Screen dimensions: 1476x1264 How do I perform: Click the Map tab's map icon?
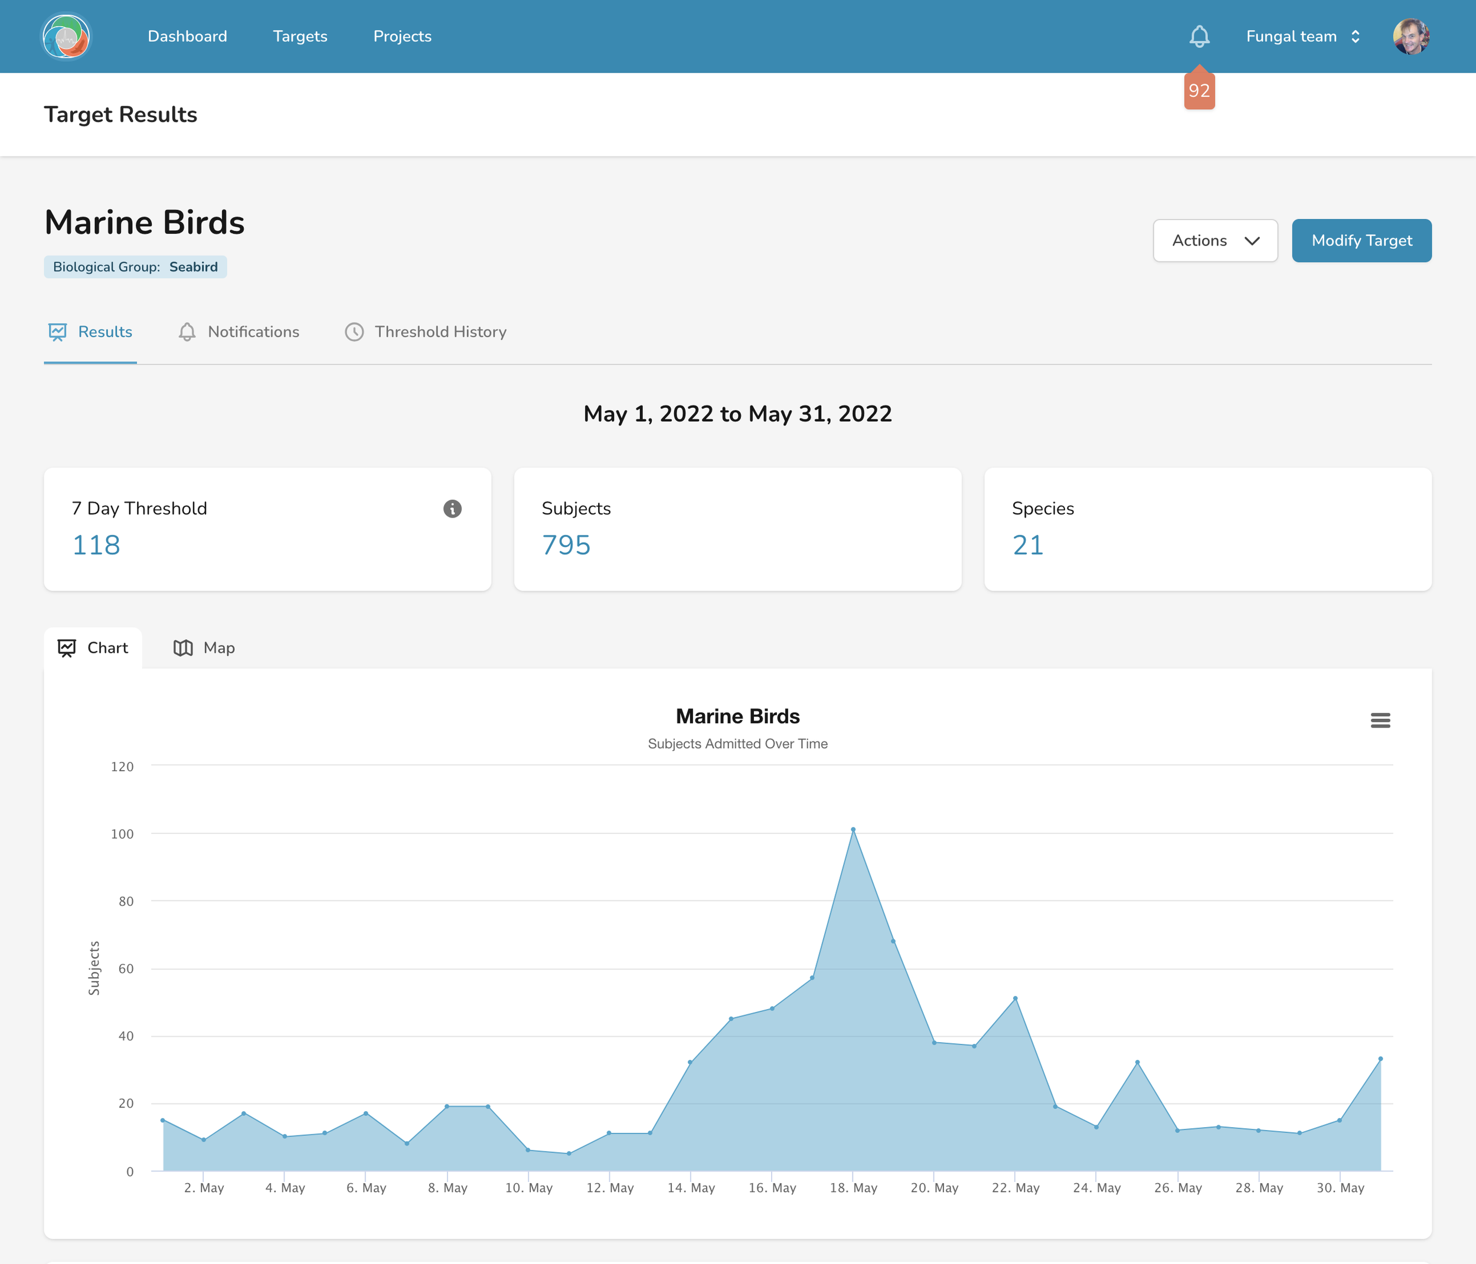tap(183, 648)
